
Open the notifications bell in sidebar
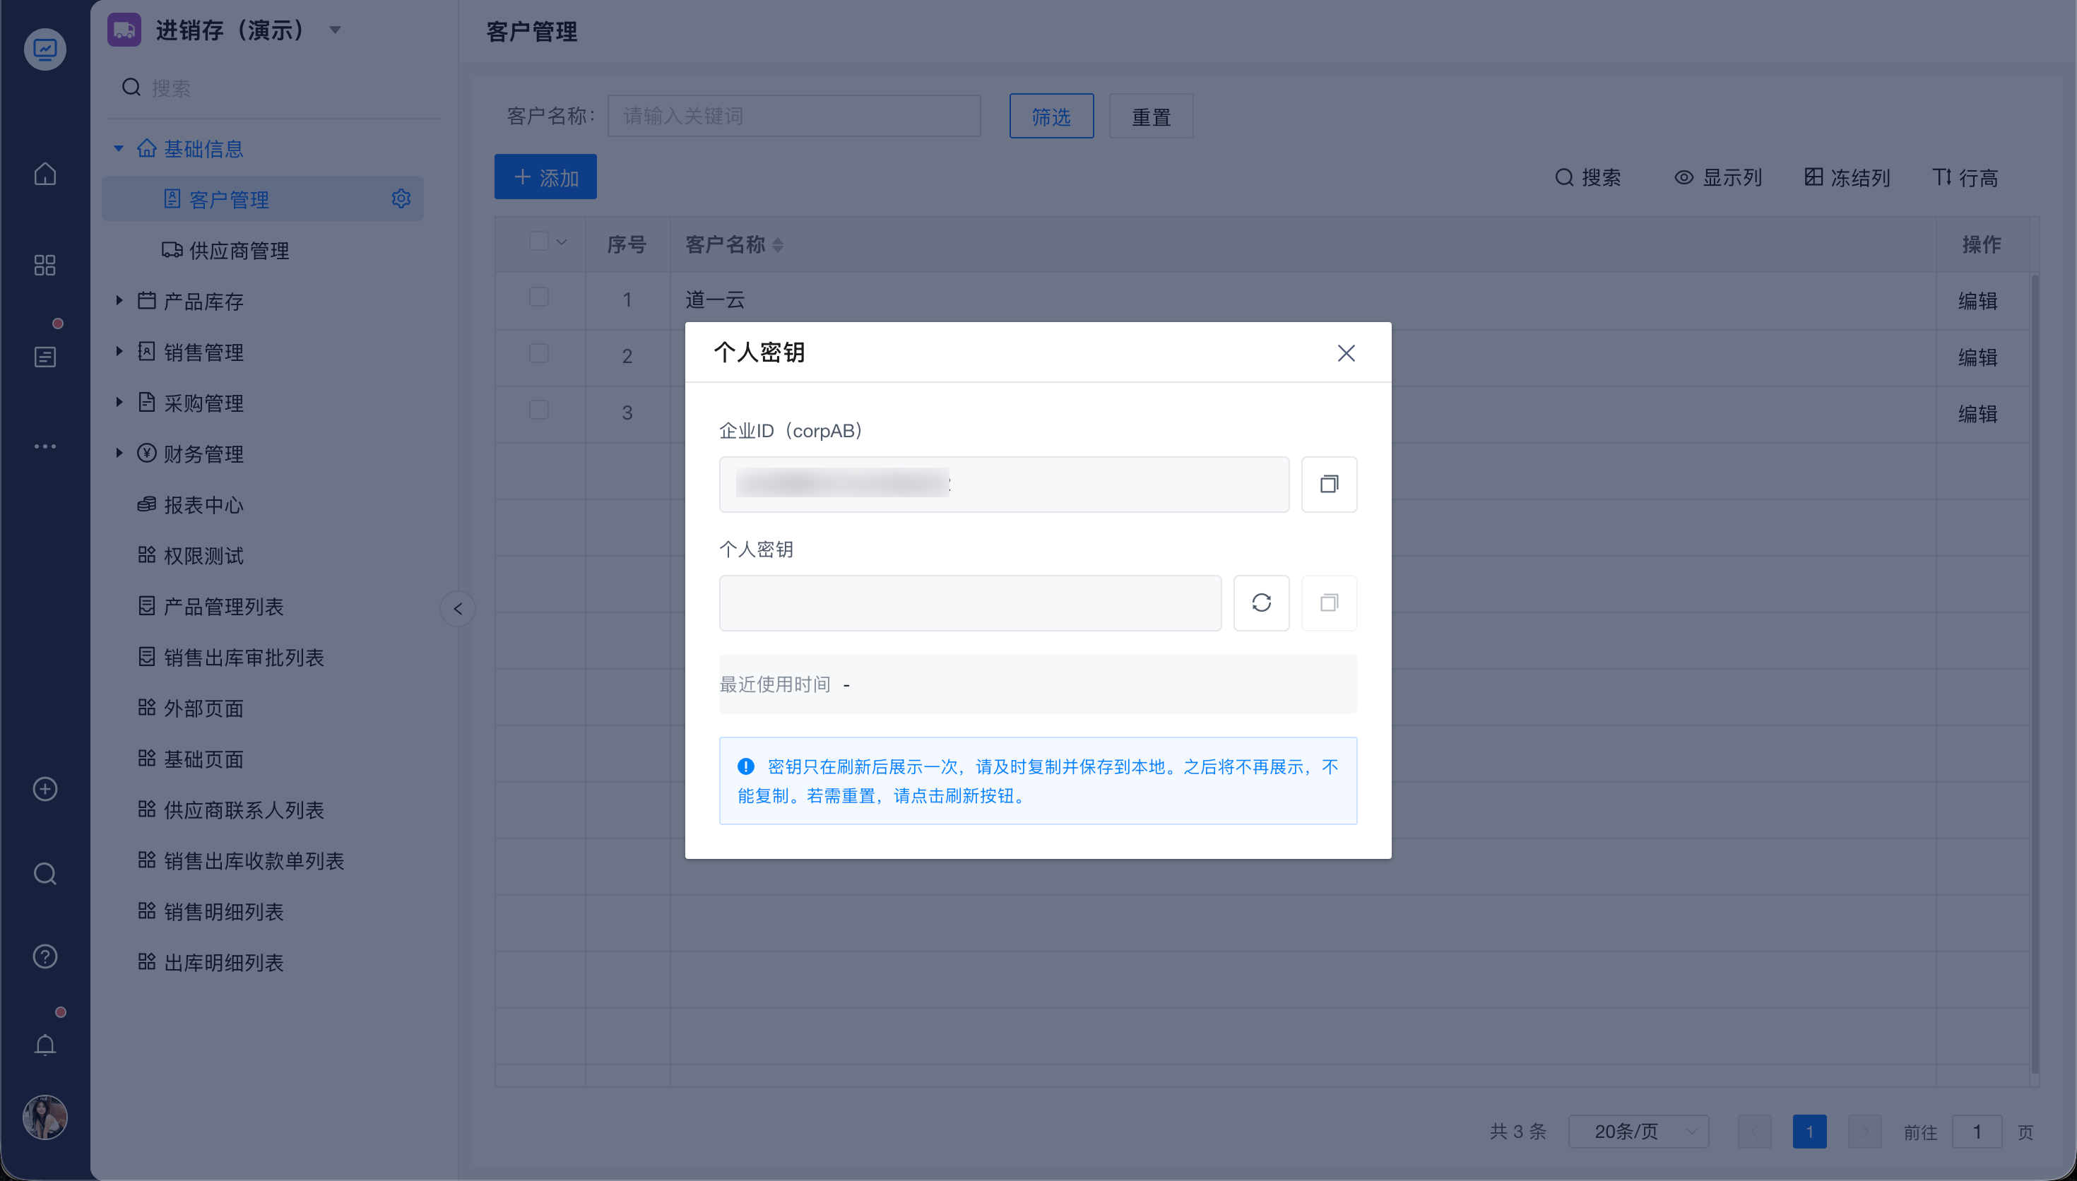point(45,1044)
